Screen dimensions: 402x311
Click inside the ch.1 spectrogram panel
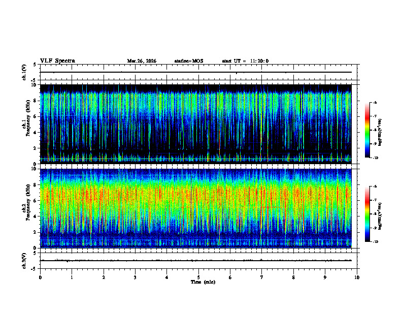(x=195, y=124)
